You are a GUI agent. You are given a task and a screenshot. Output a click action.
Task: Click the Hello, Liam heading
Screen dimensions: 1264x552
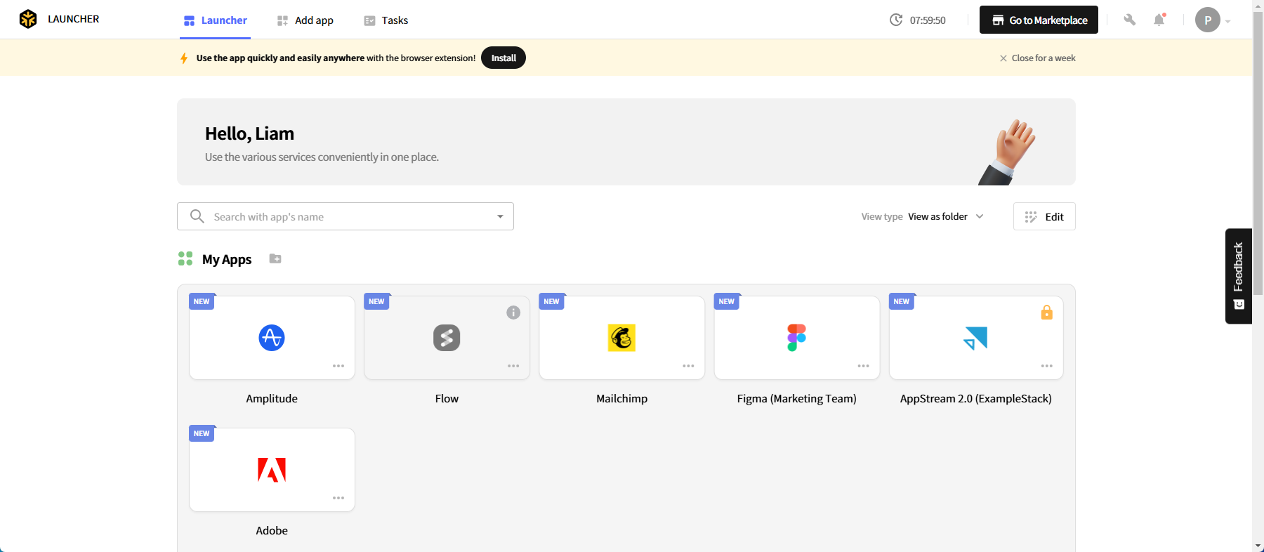[x=249, y=133]
